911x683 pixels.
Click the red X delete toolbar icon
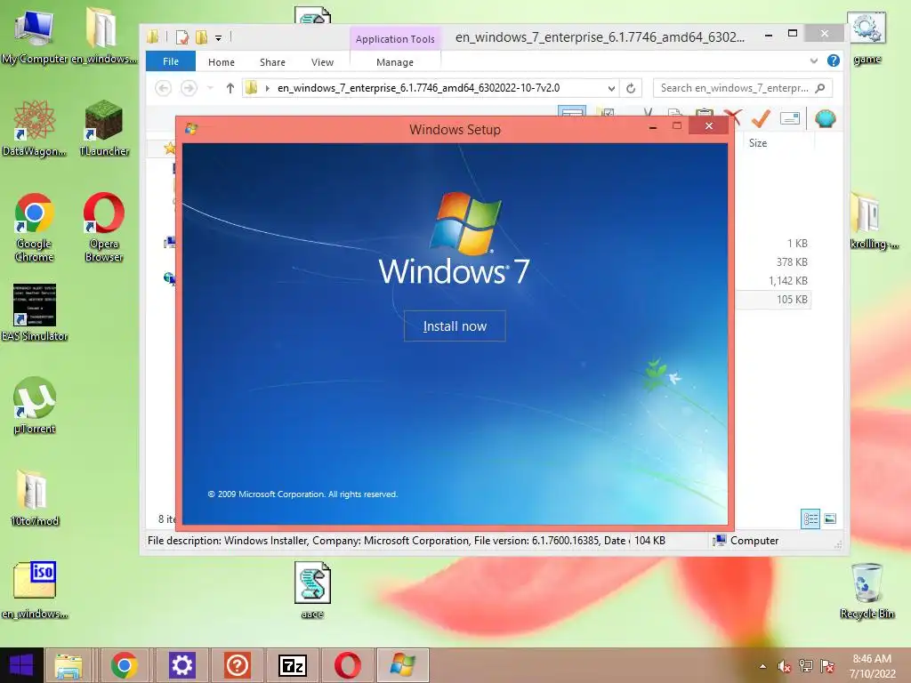(x=734, y=118)
